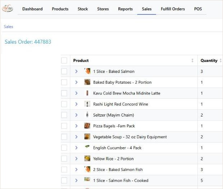Screen dimensions: 223x189
Task: Check the 2 Slice - Baked Salmon Fish row
Action: (x=64, y=170)
